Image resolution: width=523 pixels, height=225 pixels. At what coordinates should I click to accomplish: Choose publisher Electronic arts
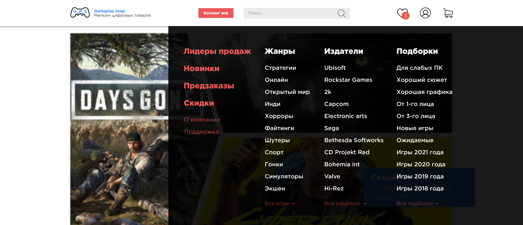pos(346,116)
